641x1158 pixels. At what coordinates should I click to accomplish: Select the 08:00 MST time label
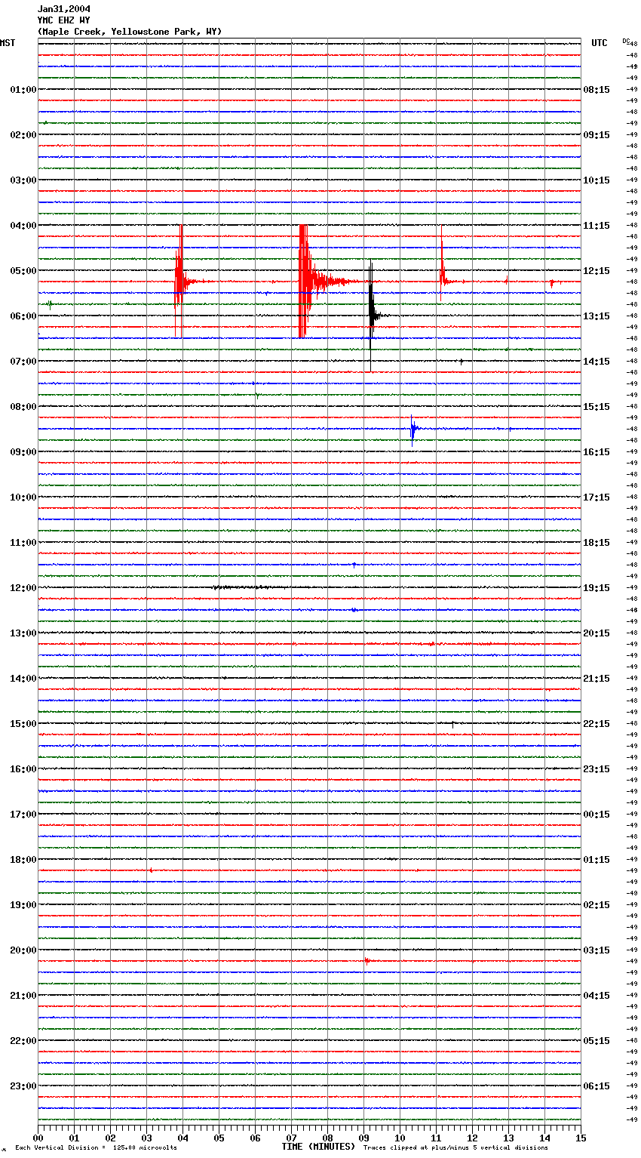[23, 407]
